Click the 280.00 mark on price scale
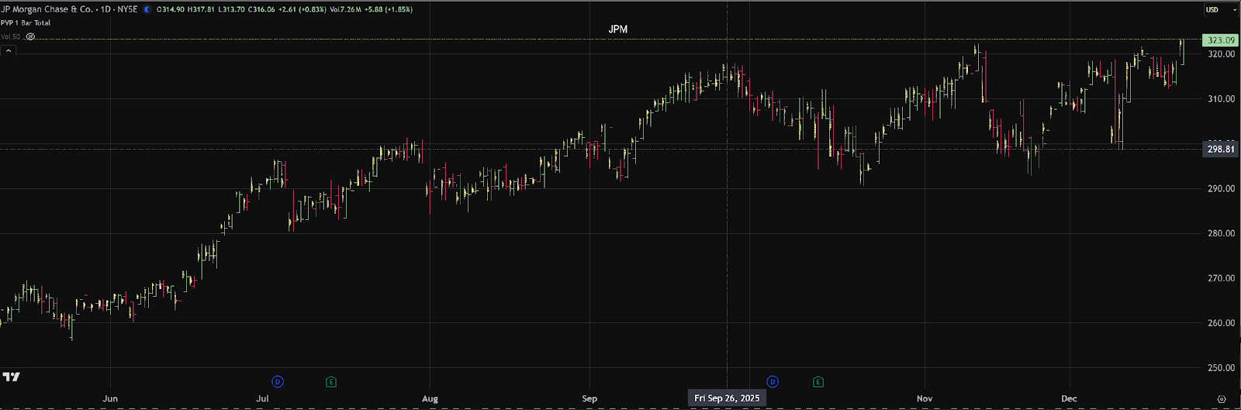This screenshot has width=1241, height=410. (1221, 233)
